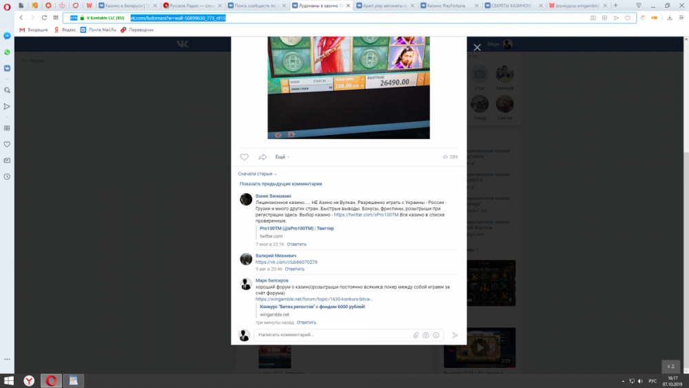Open twitter.com/xPro100TM link in comment
689x388 pixels.
(366, 215)
